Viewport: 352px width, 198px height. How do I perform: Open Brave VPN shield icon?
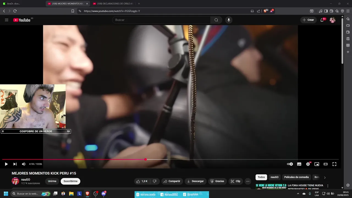pyautogui.click(x=342, y=11)
